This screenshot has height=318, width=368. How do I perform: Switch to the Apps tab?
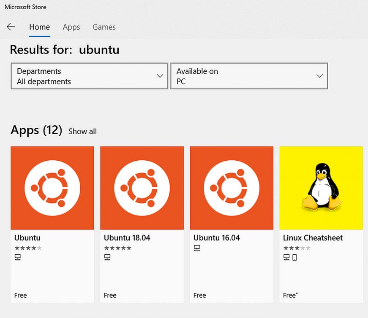71,27
